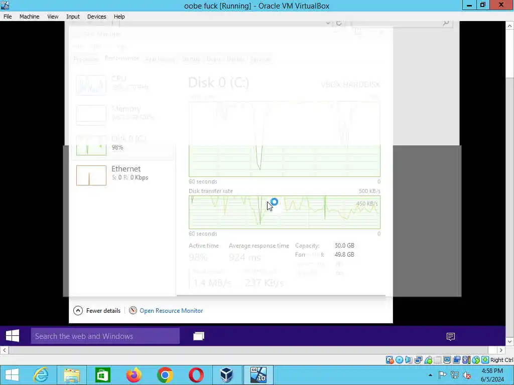This screenshot has height=385, width=514.
Task: Open the host clock showing 4:58 PM
Action: pos(492,375)
